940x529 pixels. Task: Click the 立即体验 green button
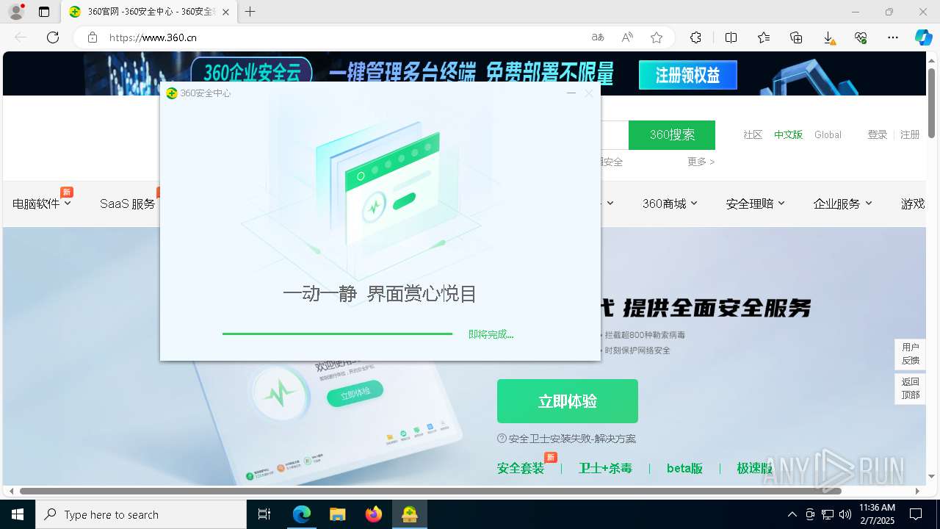(x=568, y=401)
